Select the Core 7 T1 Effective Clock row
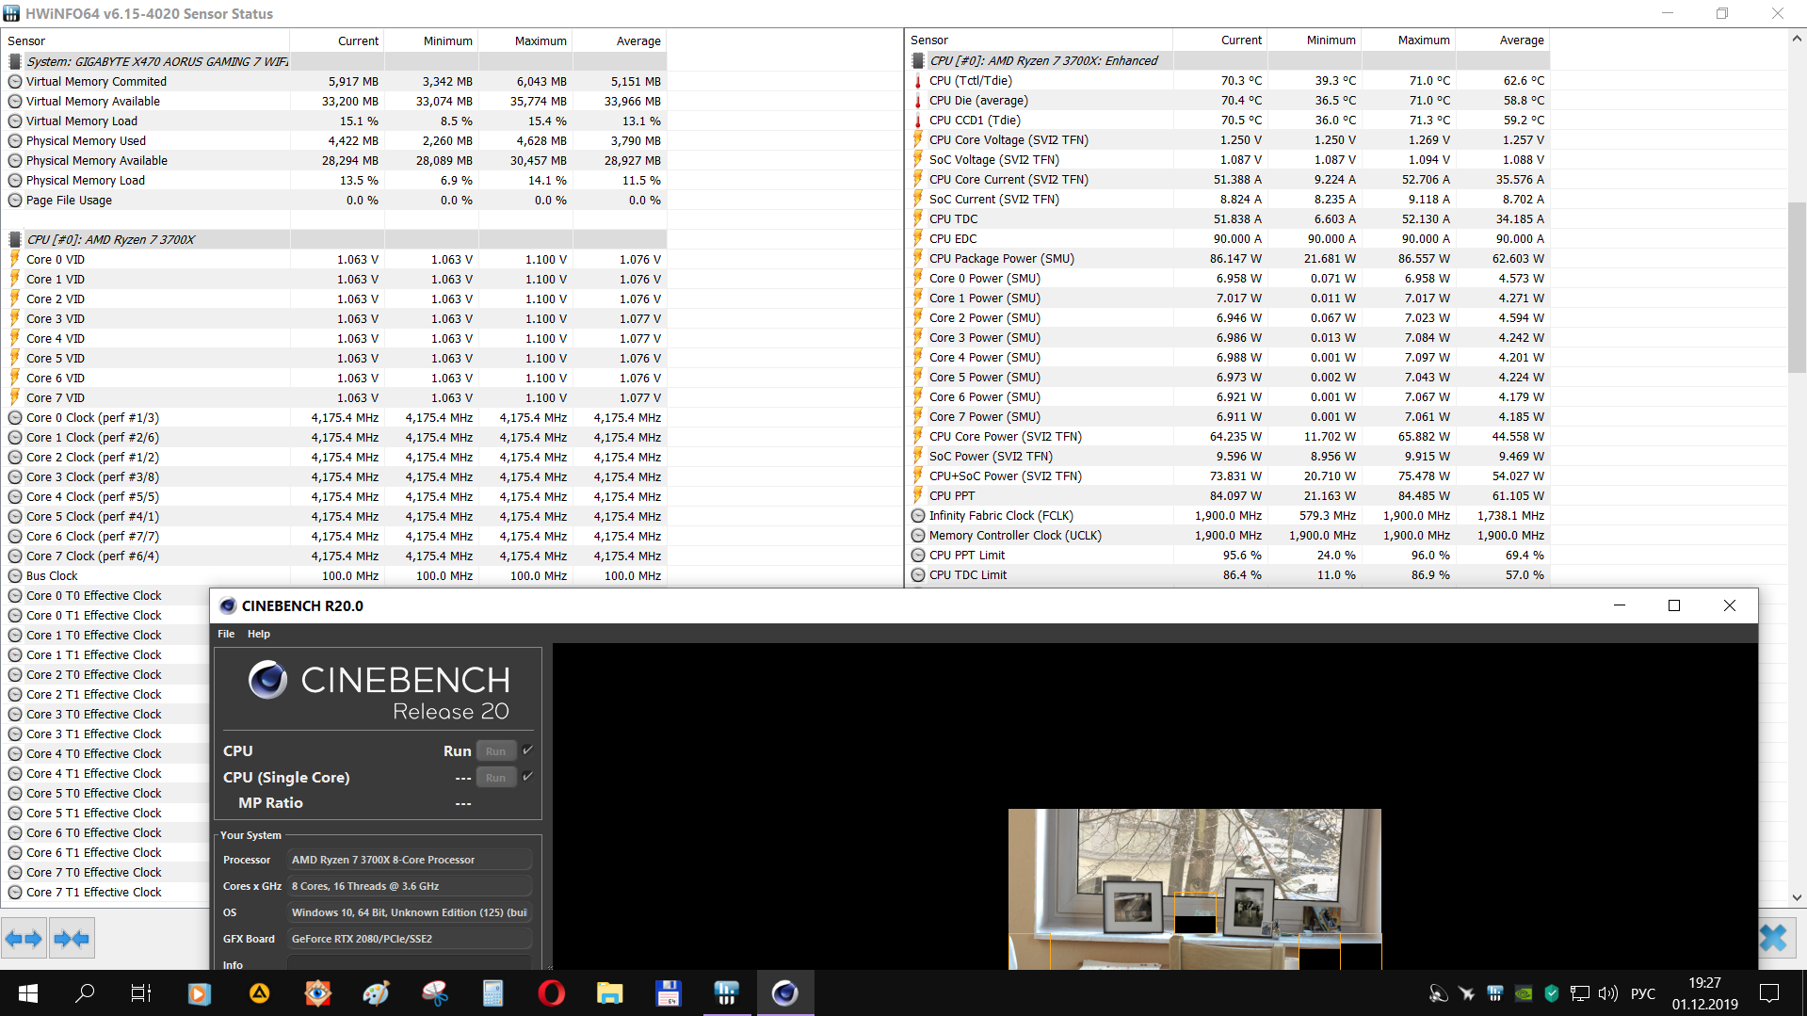This screenshot has width=1807, height=1016. tap(105, 893)
